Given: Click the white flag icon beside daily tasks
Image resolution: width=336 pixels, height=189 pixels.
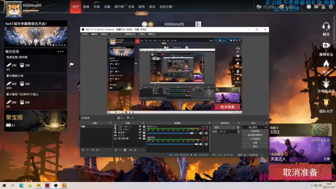Looking at the screenshot, I should coord(71,64).
